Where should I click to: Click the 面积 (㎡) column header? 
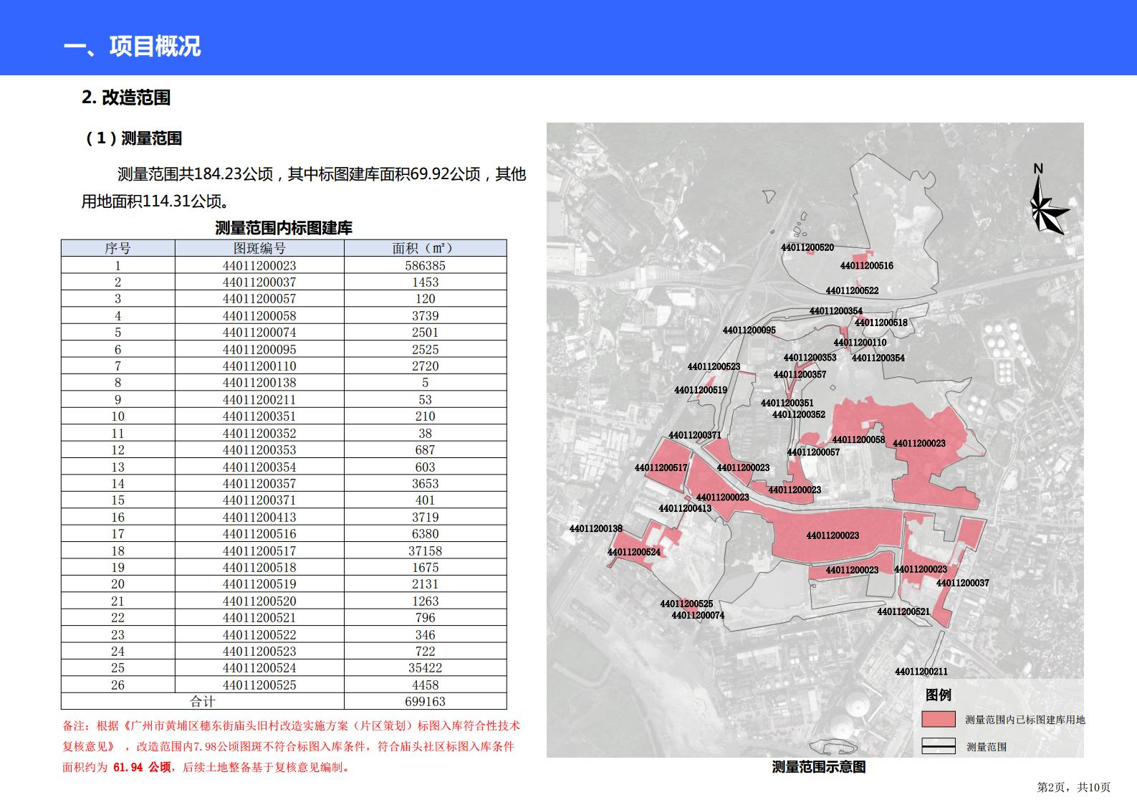425,248
